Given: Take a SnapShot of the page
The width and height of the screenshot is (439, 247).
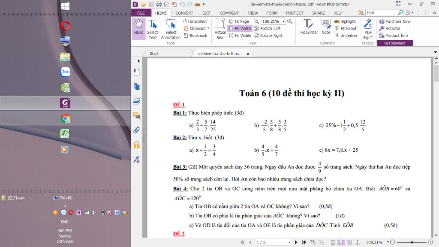Looking at the screenshot, I should 195,21.
